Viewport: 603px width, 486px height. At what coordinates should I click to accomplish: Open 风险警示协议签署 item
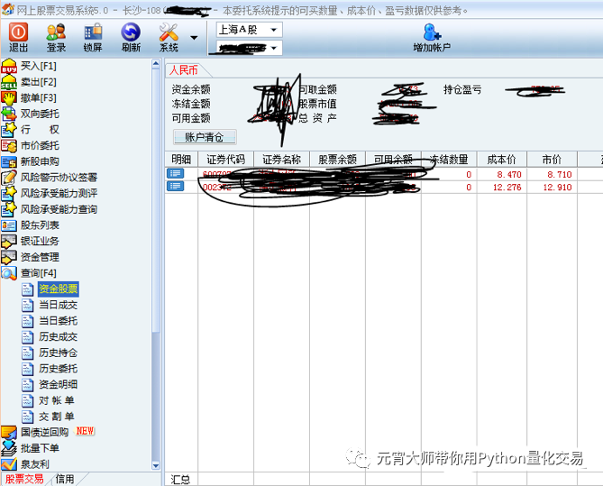(x=50, y=178)
